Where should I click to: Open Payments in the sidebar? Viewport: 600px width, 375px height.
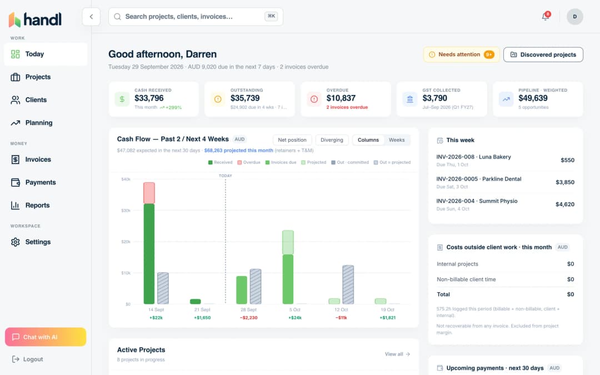click(x=46, y=183)
